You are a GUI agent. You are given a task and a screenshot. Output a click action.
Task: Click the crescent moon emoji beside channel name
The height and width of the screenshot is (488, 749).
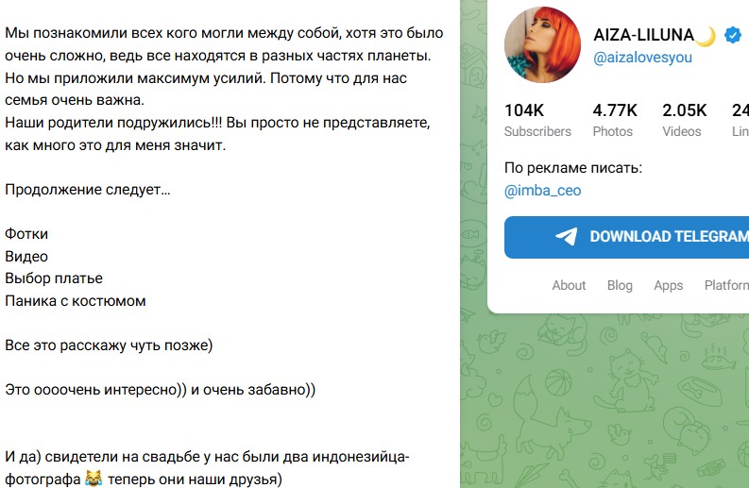tap(705, 36)
